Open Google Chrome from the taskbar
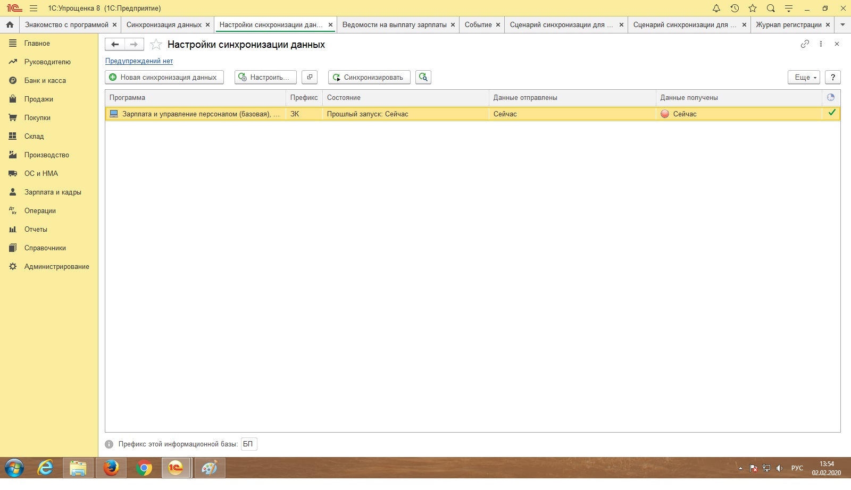Image resolution: width=851 pixels, height=490 pixels. pos(144,468)
